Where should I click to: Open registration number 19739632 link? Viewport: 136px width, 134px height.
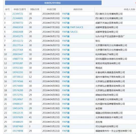point(18,77)
